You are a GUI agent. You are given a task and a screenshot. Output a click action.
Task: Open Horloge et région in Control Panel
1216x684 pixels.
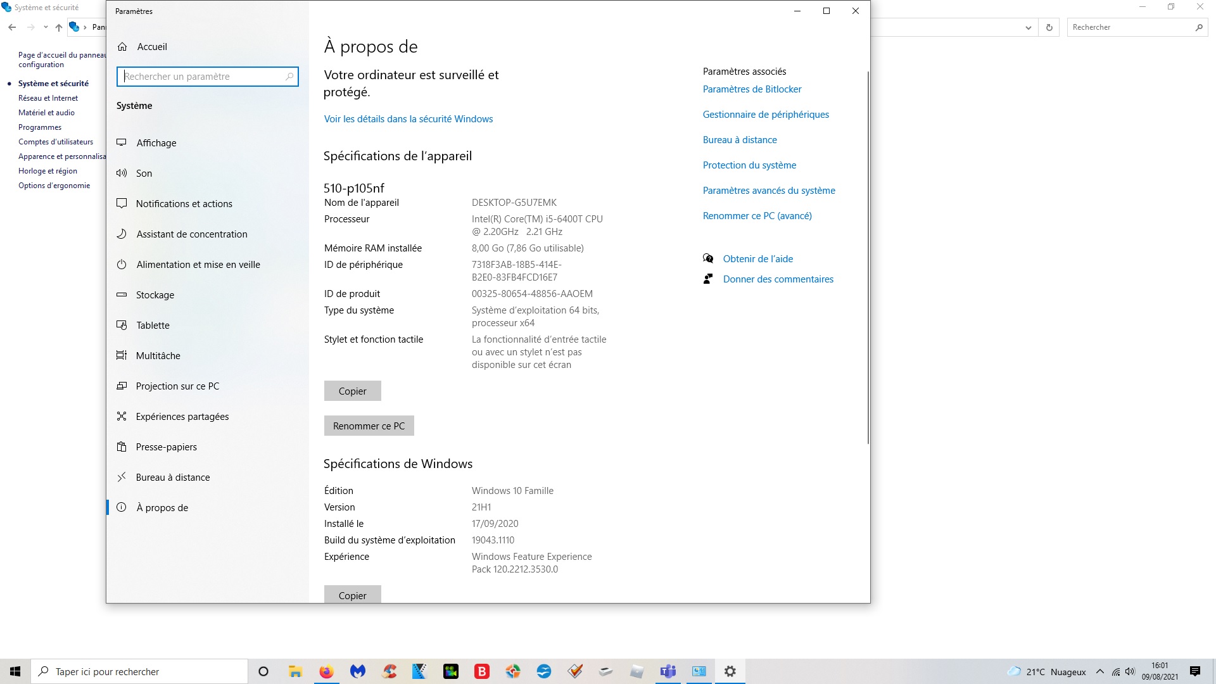point(47,171)
